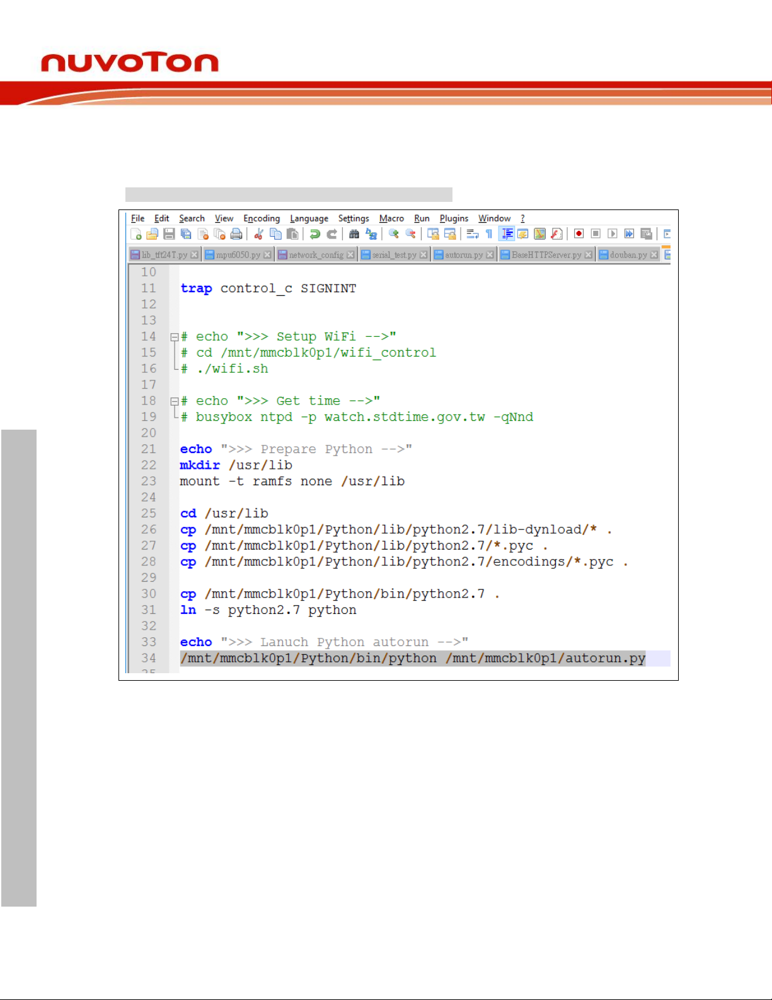Print the document with printer icon
The height and width of the screenshot is (1000, 772).
coord(236,234)
